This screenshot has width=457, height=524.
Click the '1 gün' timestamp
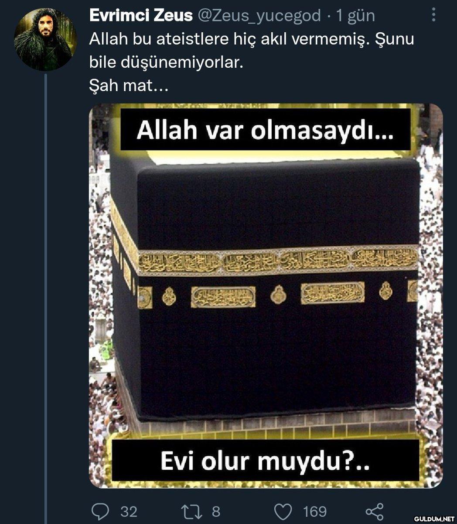355,16
